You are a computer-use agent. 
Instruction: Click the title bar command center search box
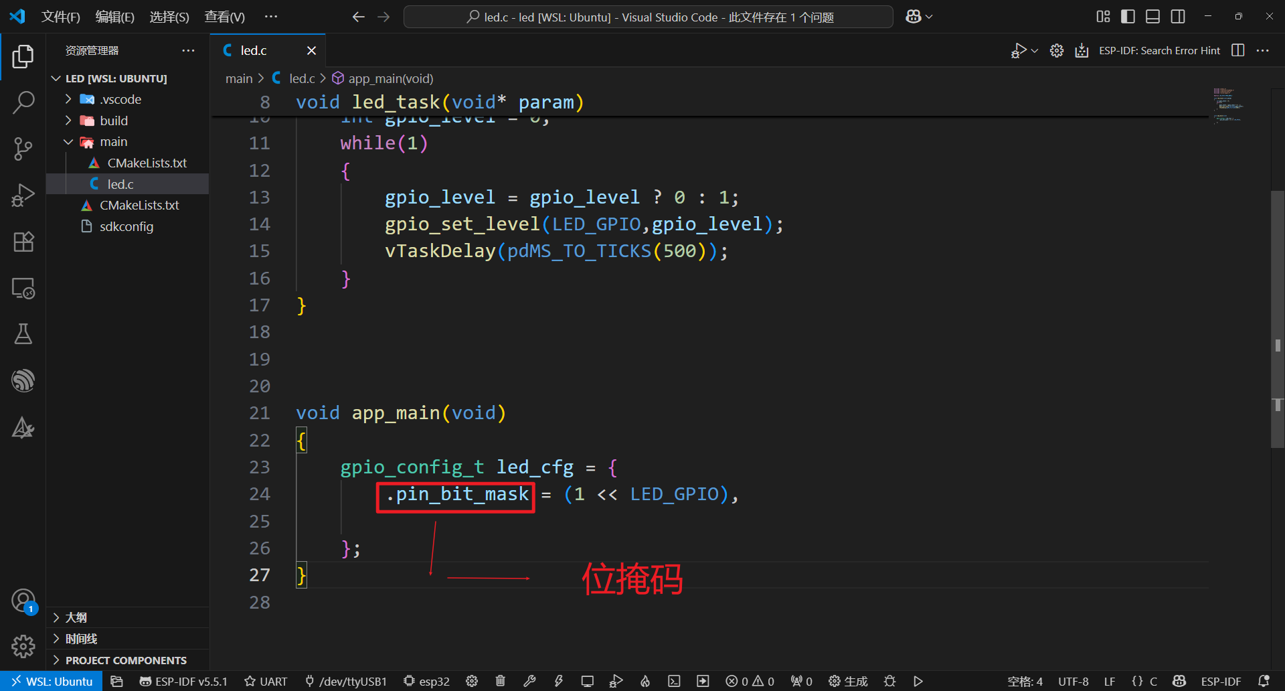(648, 17)
